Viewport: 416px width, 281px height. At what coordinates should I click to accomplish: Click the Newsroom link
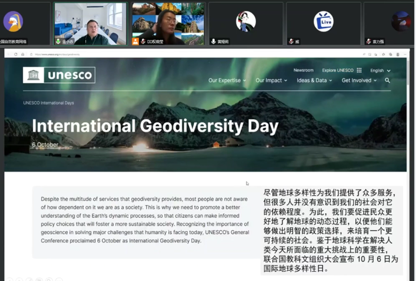[304, 70]
